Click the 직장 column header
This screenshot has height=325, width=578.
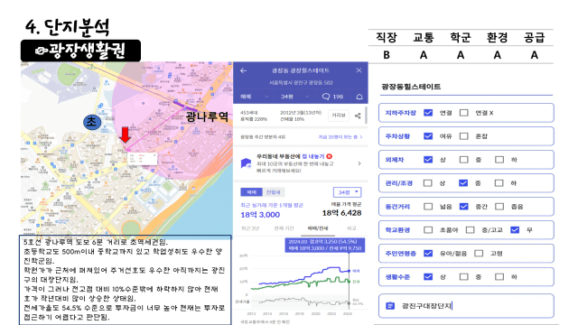(387, 37)
